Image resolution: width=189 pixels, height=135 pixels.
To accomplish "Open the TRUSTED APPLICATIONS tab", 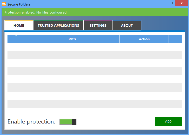I will pos(58,25).
